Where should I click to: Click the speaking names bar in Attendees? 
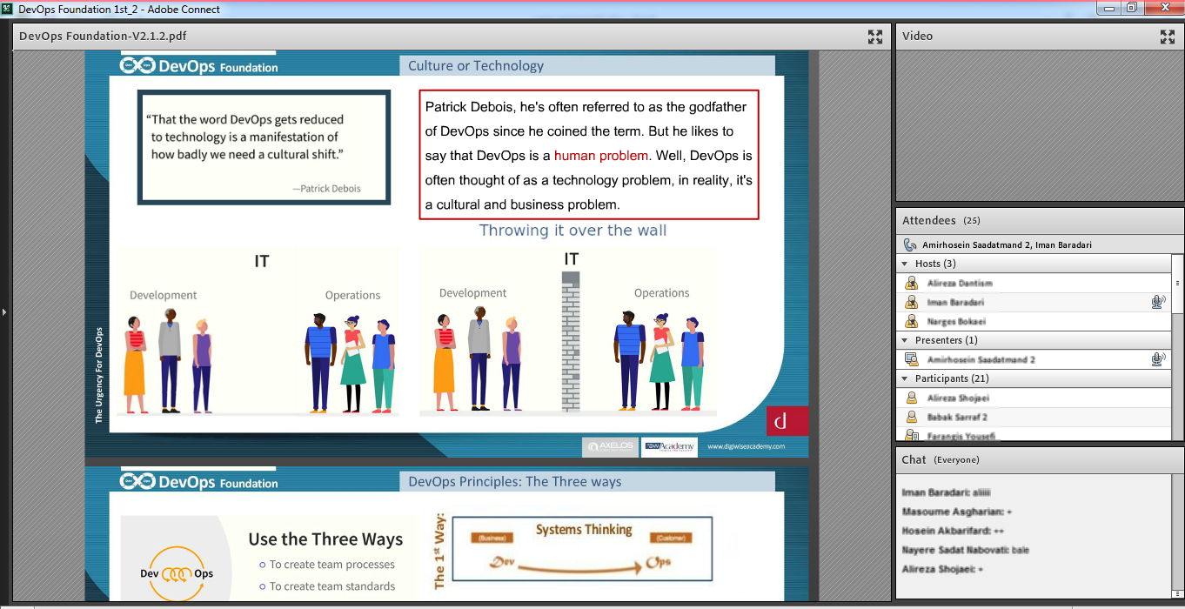[1040, 245]
